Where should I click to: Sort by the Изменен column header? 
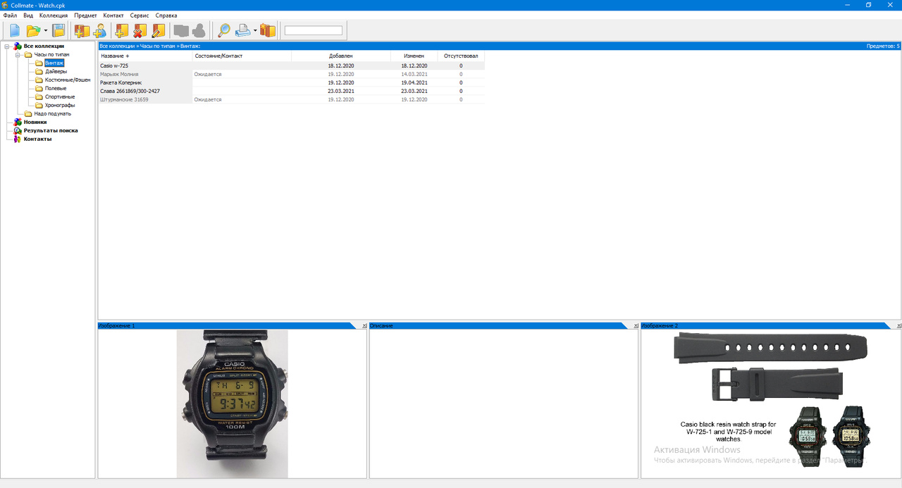click(414, 56)
